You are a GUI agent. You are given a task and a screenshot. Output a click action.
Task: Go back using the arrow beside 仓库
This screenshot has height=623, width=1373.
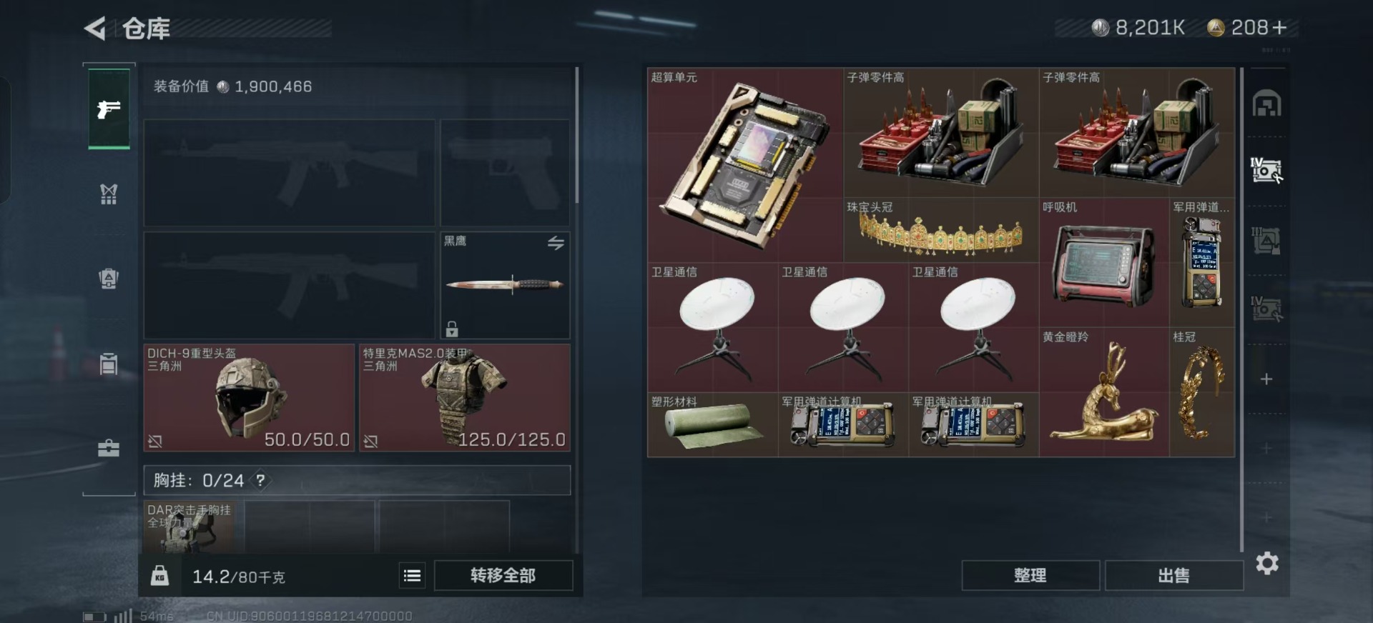(x=95, y=29)
